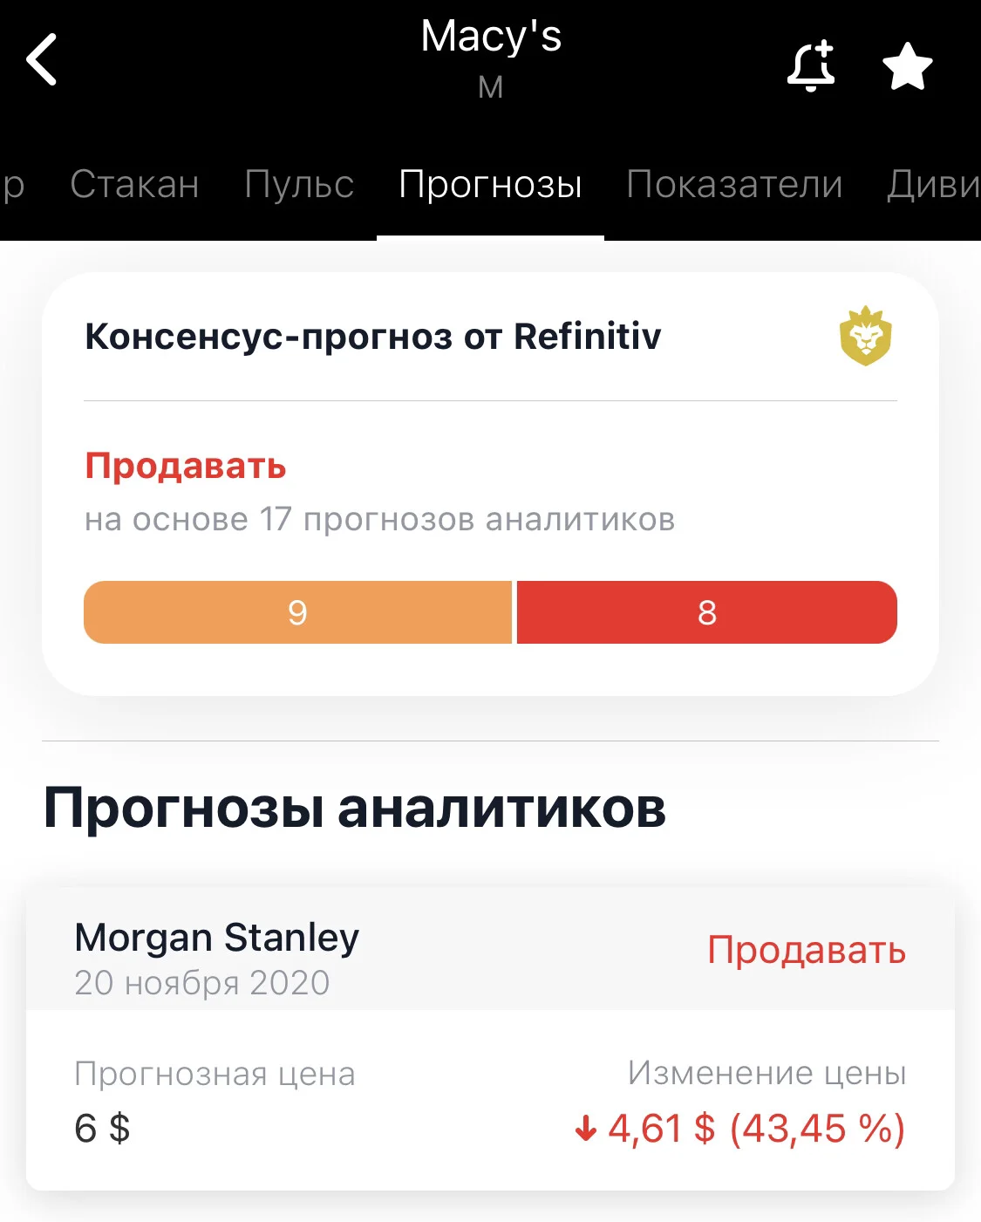Tap the gold lion premium badge
Screen dimensions: 981x1222
pos(865,336)
